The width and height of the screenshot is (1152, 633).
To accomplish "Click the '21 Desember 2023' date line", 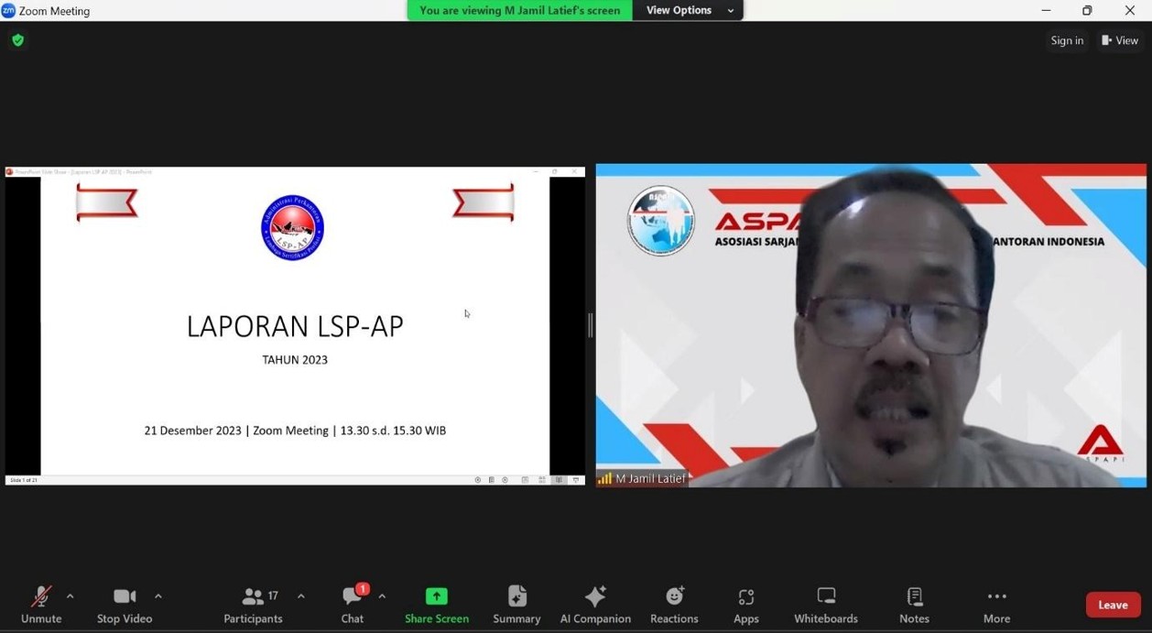I will (x=295, y=431).
